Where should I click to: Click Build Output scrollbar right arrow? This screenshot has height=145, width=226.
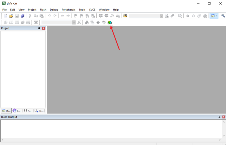click(220, 140)
